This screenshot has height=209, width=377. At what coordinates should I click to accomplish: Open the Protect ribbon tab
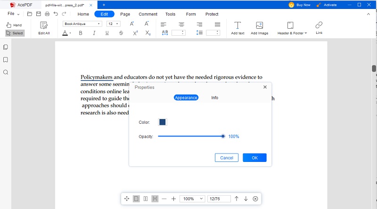coord(212,14)
